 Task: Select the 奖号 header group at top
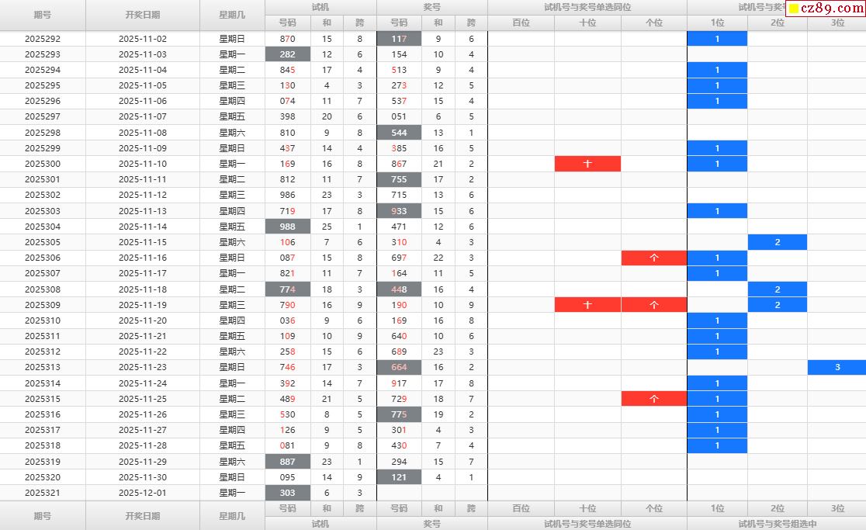coord(431,7)
